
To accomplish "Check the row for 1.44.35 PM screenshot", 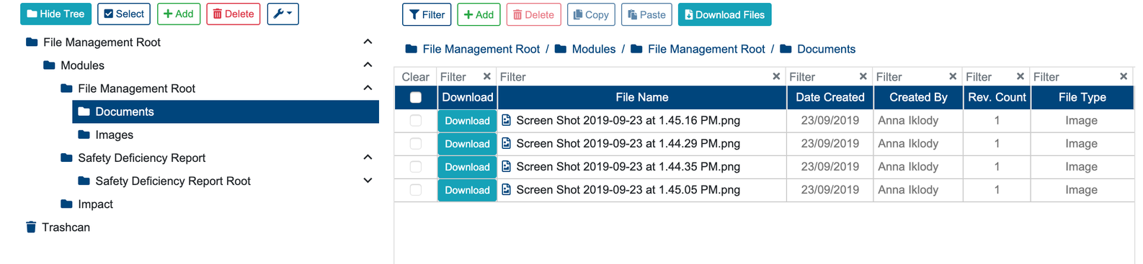I will point(416,167).
